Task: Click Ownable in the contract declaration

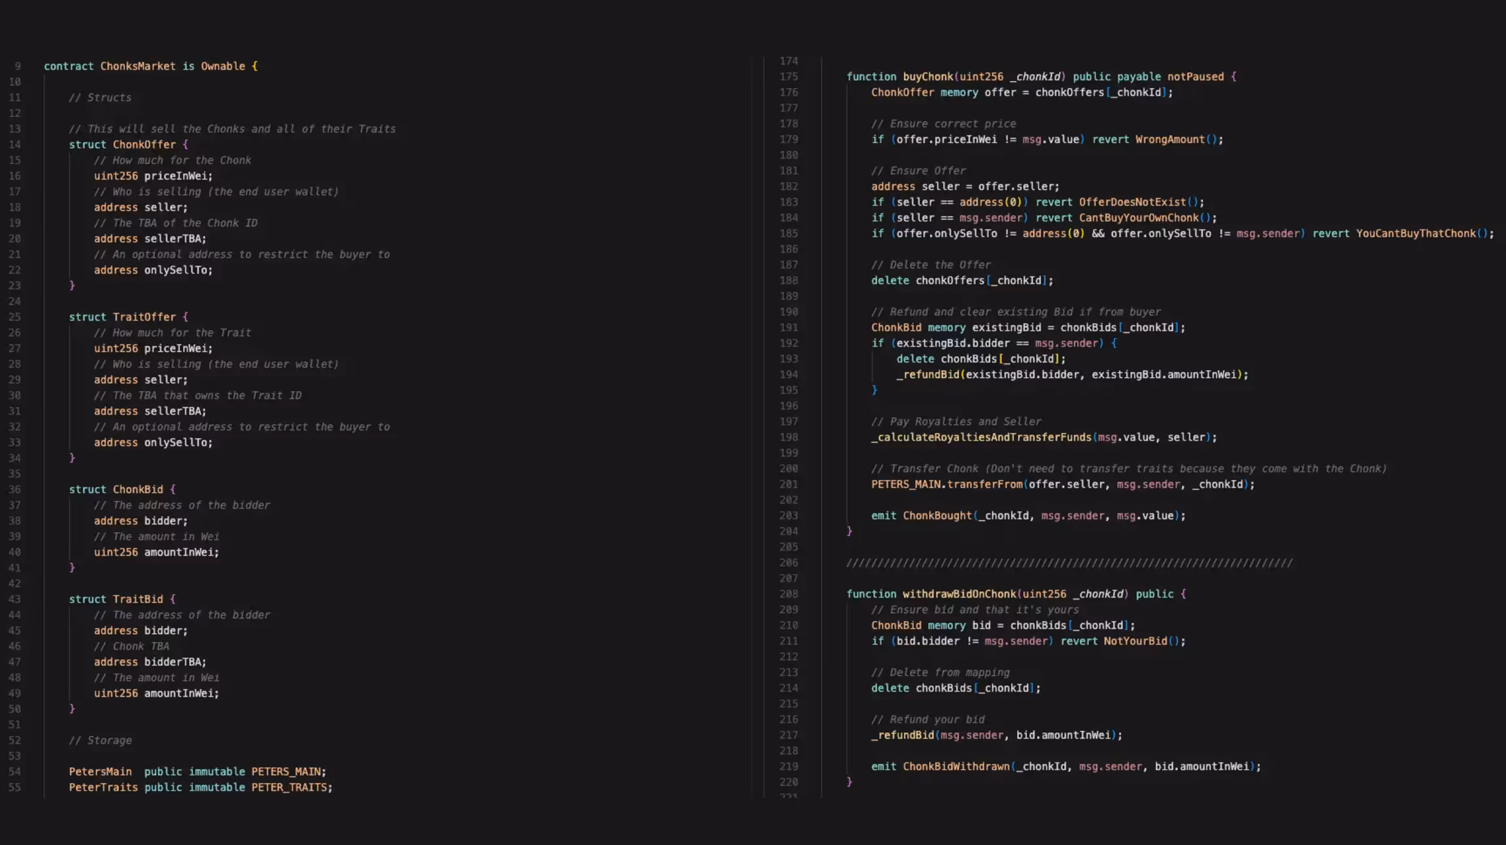Action: tap(223, 66)
